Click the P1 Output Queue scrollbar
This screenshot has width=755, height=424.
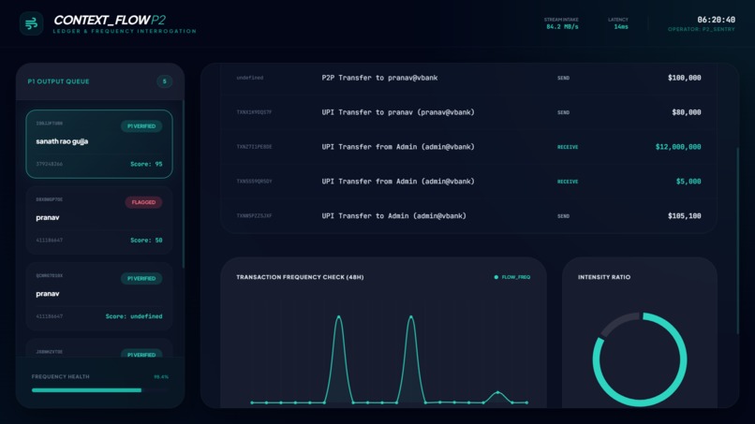[x=183, y=184]
